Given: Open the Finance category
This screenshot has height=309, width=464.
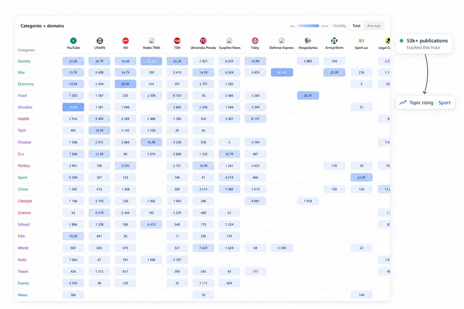Looking at the screenshot, I should click(x=24, y=142).
